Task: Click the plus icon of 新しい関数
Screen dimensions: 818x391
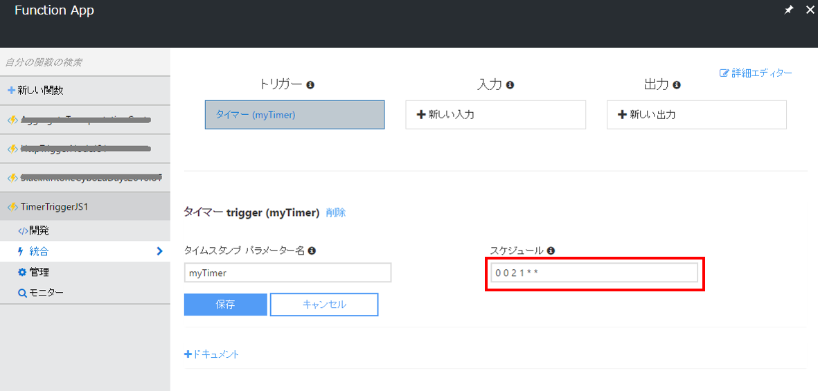Action: click(11, 91)
